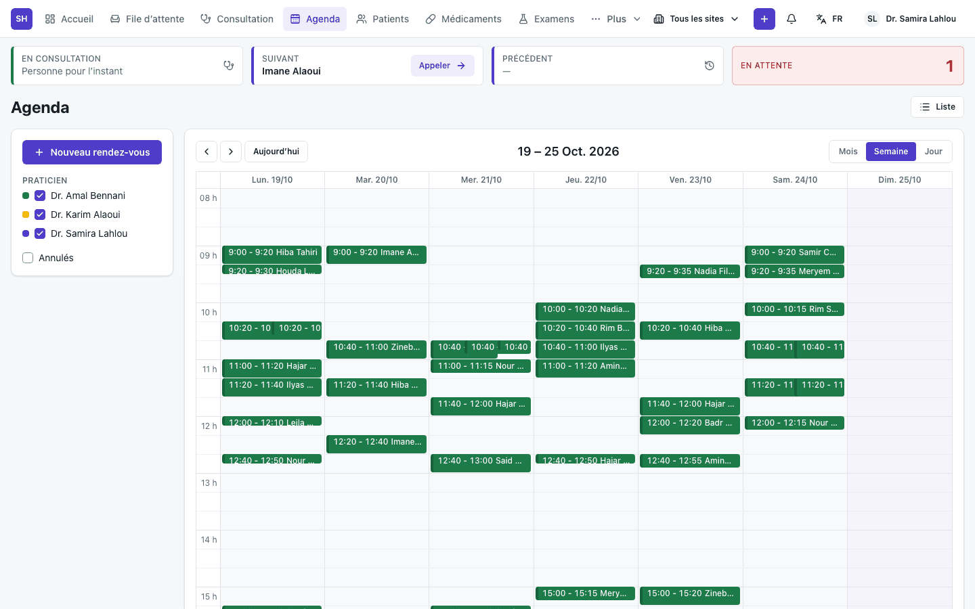Go to Accueil home page

[x=69, y=19]
